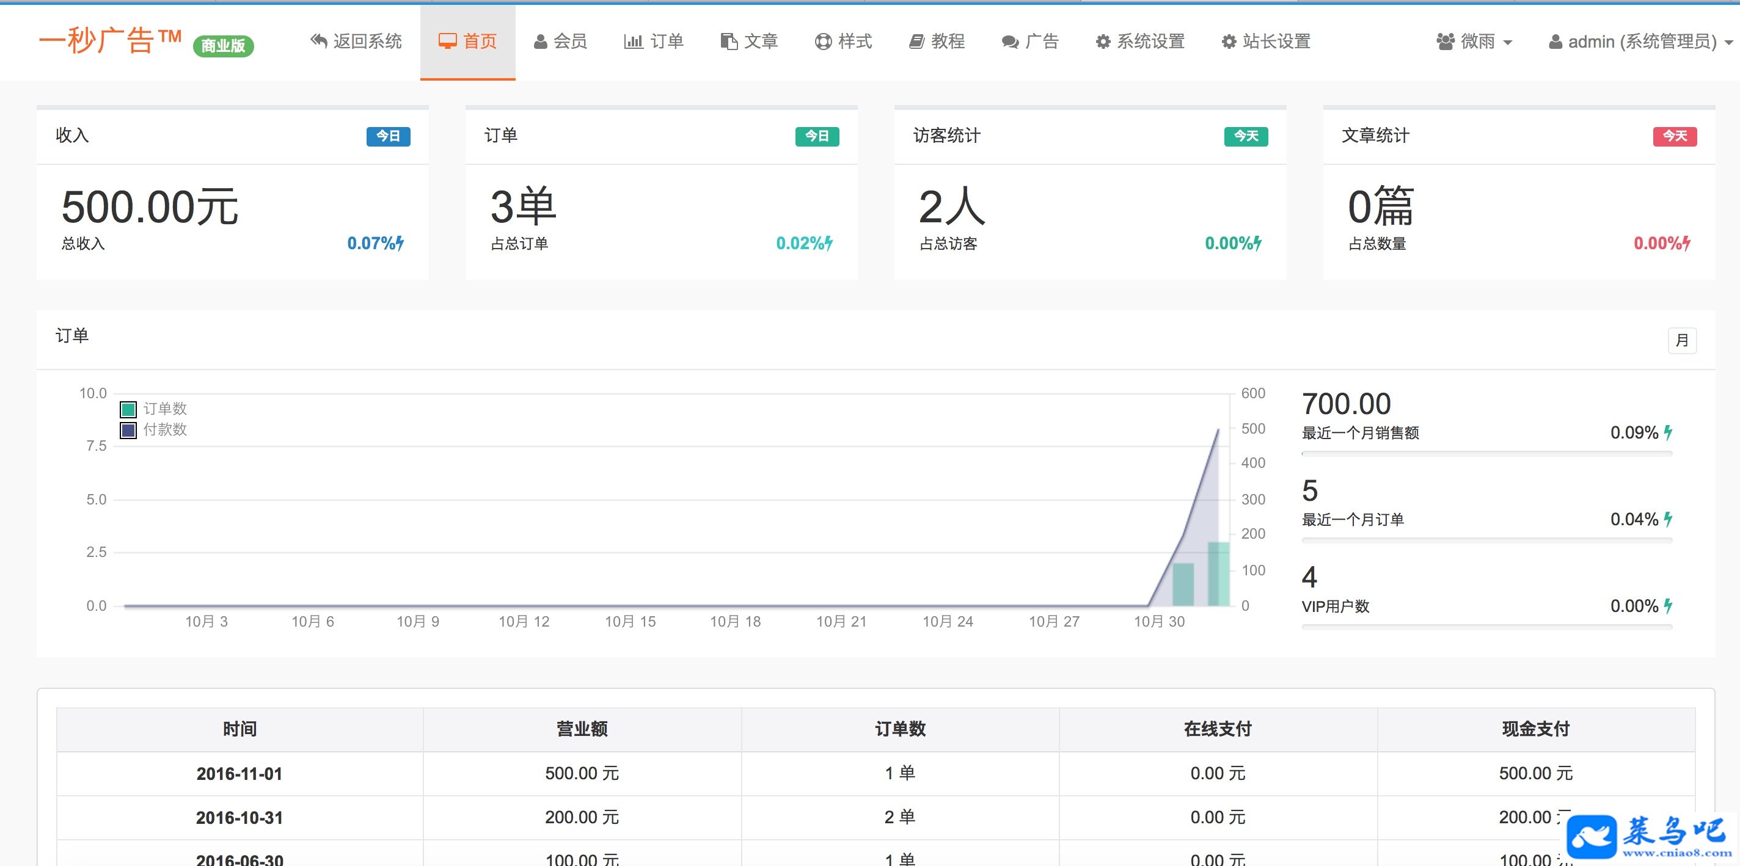Click the bolt icon in VIP用户数 row
Screen dimensions: 1740x866
coord(1669,605)
